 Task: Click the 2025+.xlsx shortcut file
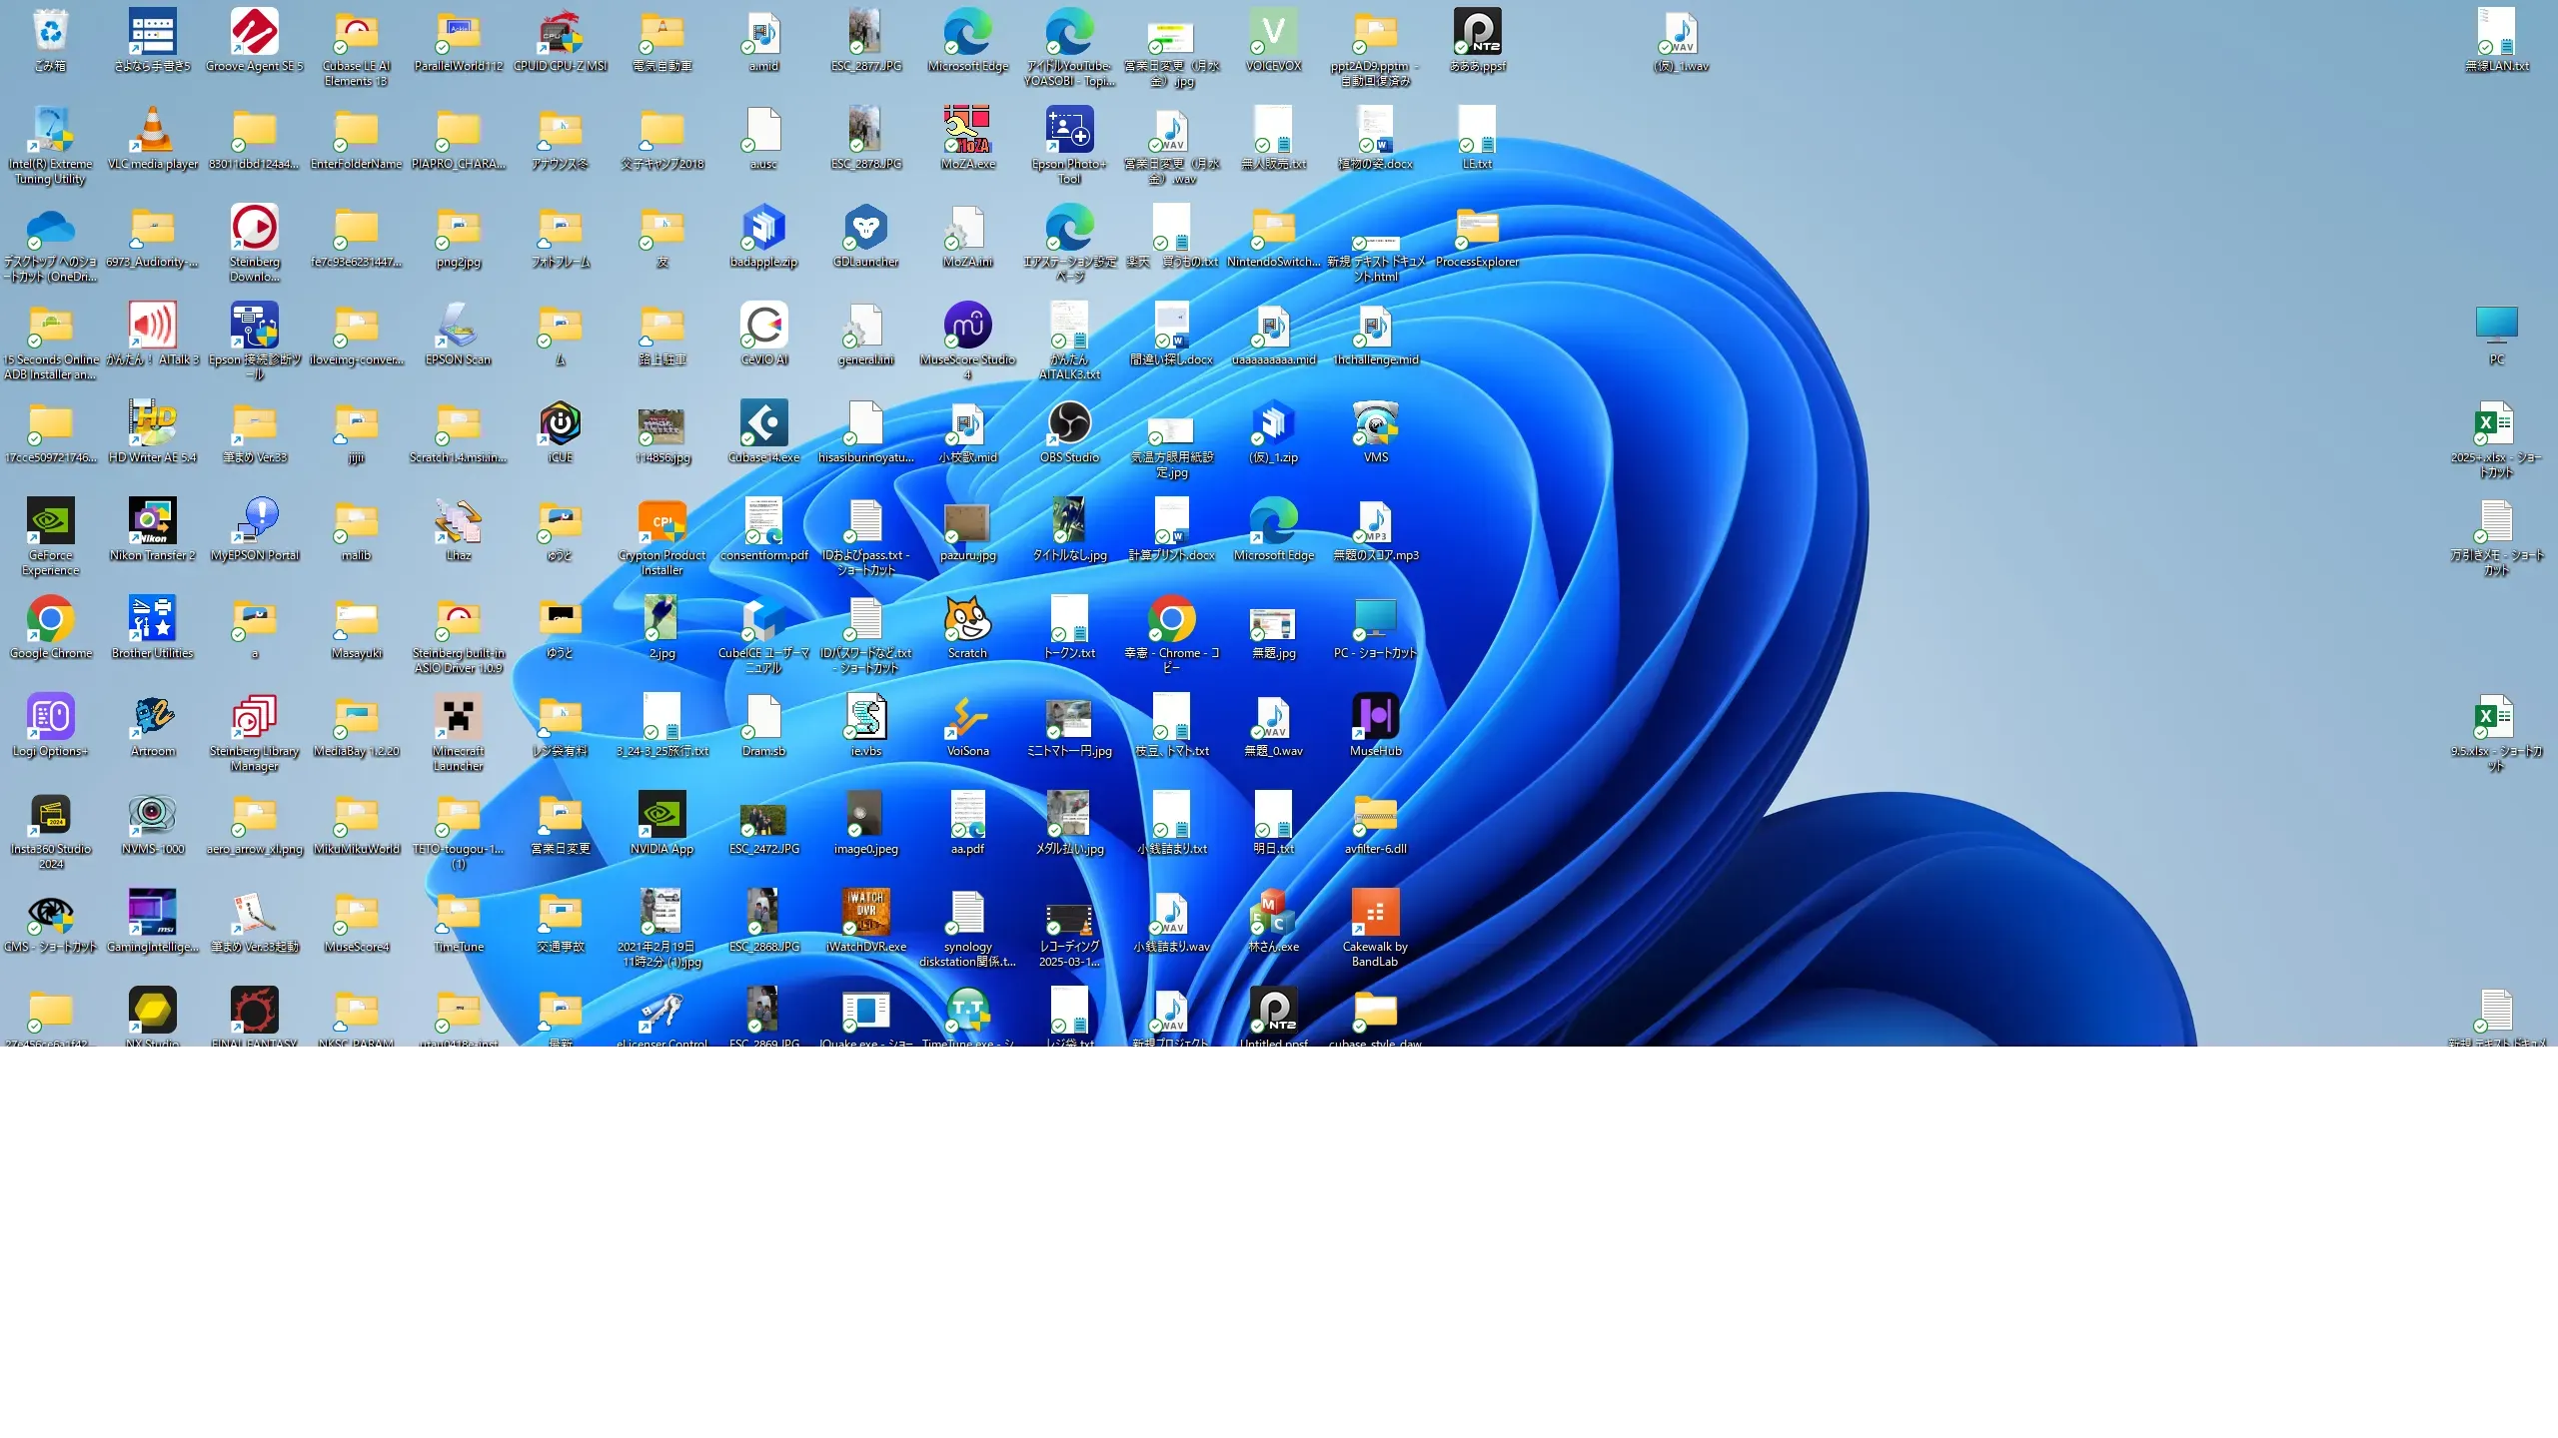tap(2496, 424)
